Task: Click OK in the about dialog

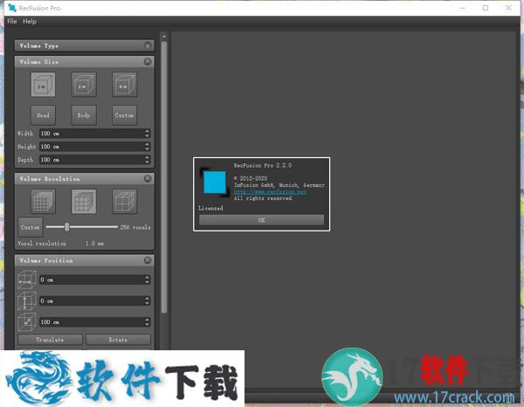Action: click(261, 220)
